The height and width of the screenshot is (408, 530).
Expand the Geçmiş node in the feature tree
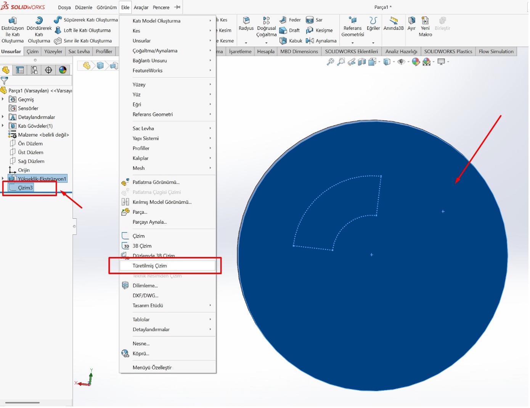3,99
